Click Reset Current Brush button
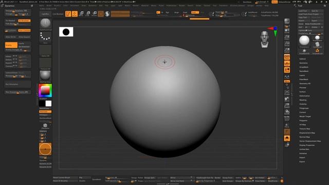329x185 pixels. pyautogui.click(x=65, y=178)
